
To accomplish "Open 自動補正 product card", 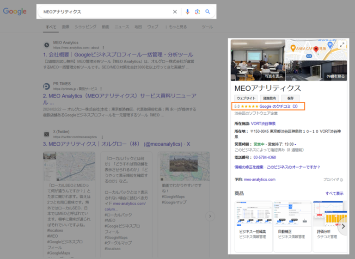I will tap(293, 226).
